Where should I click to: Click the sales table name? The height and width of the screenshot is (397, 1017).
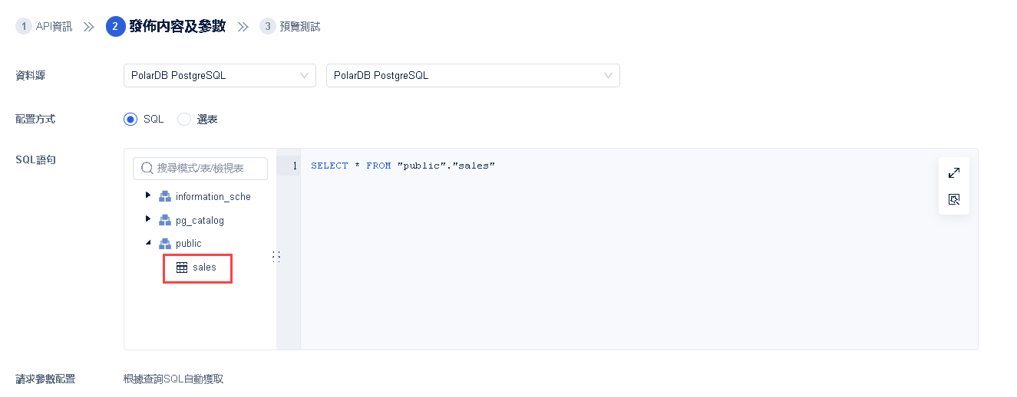[204, 267]
